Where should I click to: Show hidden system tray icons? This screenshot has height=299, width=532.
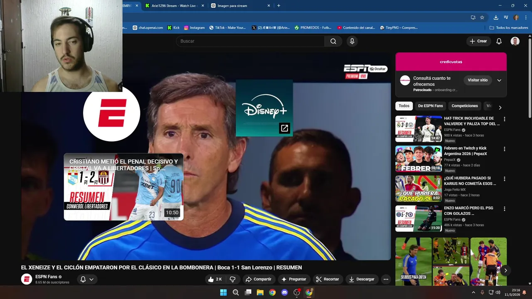coord(473,292)
